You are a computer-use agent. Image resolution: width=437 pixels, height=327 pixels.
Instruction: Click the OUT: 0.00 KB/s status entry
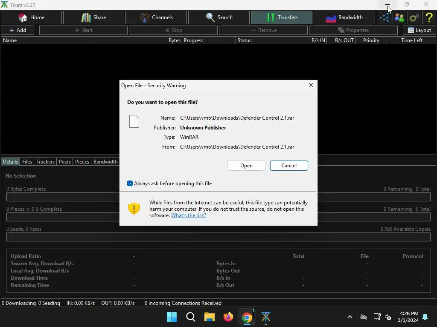coord(118,303)
